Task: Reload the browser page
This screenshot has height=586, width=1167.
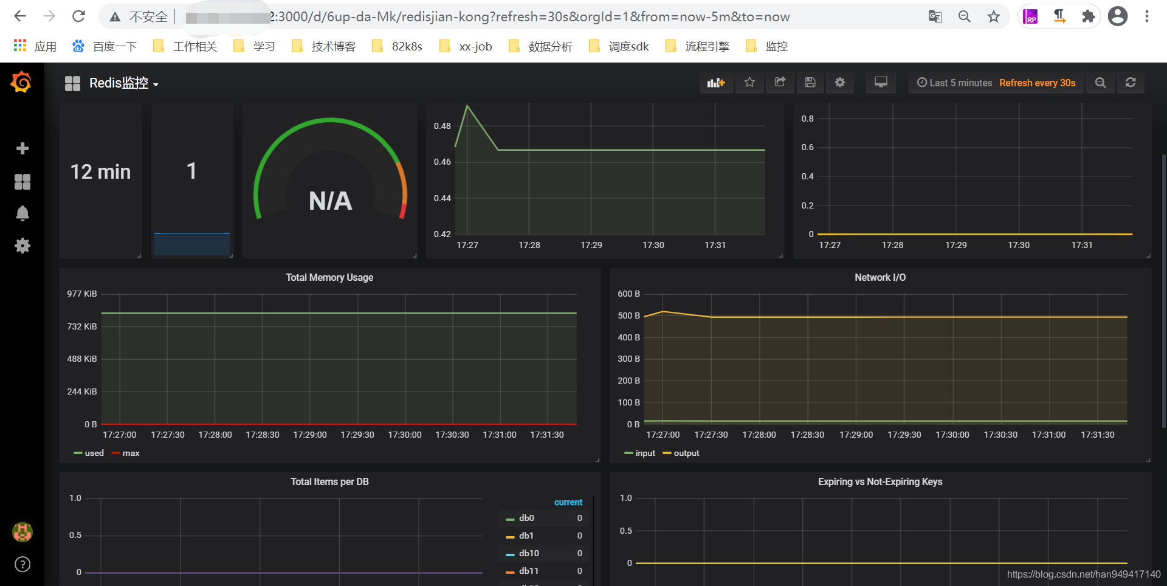Action: 78,16
